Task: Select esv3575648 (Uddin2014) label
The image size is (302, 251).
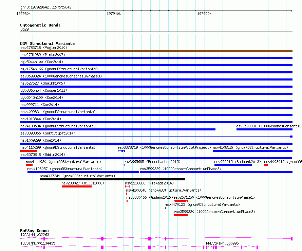Action: tap(43, 155)
